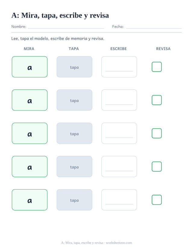This screenshot has width=193, height=251.
Task: Select the fourth green letter a card
Action: tap(30, 167)
